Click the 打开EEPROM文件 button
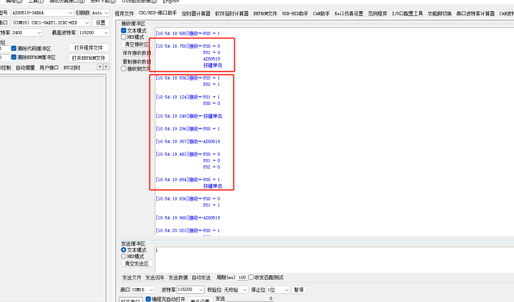The image size is (514, 302). pos(89,58)
